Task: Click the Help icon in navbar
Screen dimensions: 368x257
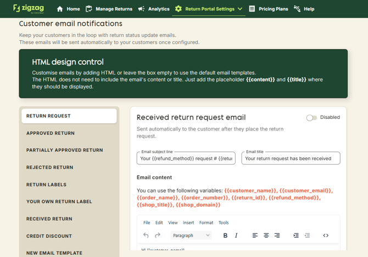Action: point(297,9)
